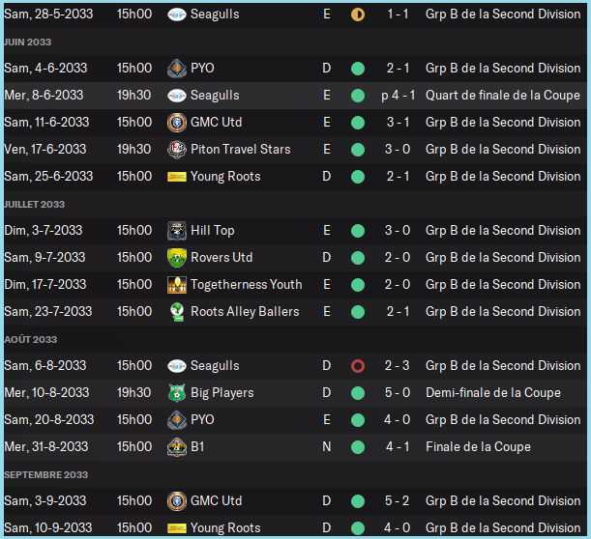Click the Hill Top club badge
The width and height of the screenshot is (591, 539).
point(176,231)
